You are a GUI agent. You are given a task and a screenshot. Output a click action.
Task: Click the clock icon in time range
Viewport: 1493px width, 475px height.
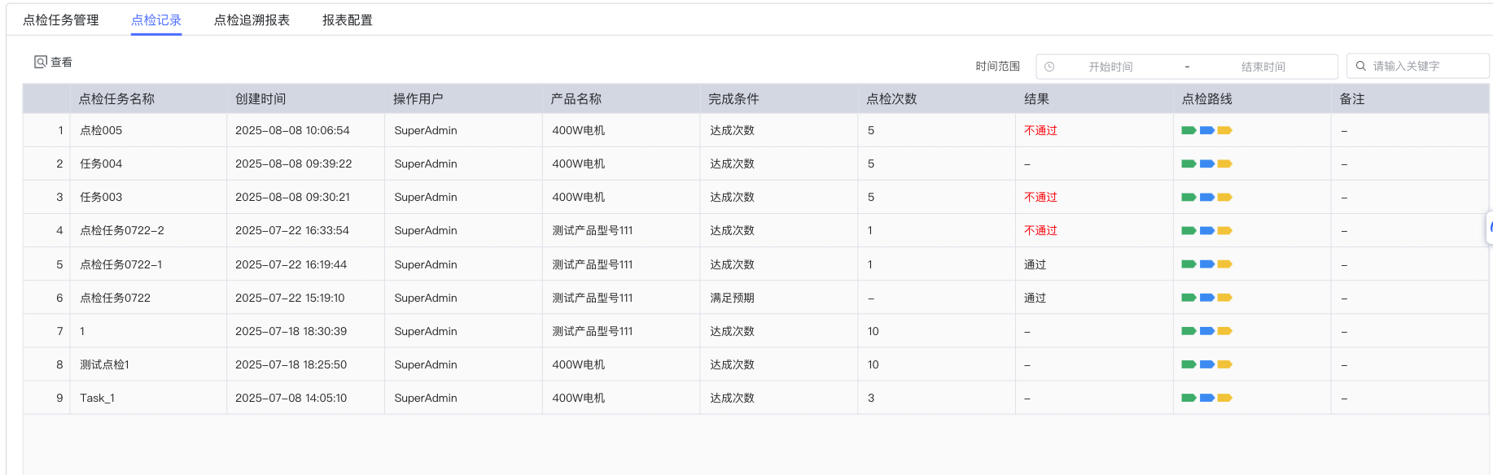[x=1049, y=67]
